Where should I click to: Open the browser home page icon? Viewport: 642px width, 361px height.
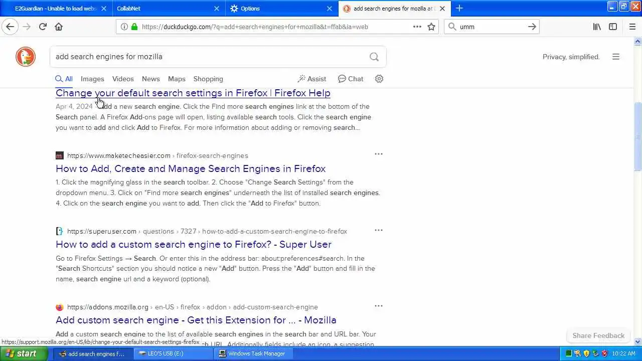click(x=59, y=27)
